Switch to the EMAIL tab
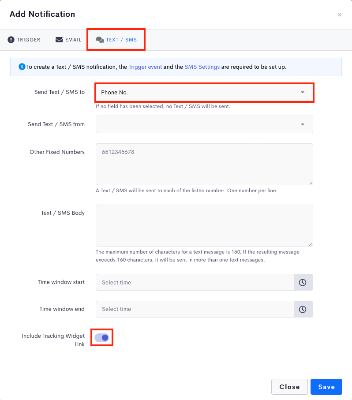Image resolution: width=352 pixels, height=400 pixels. coord(68,40)
